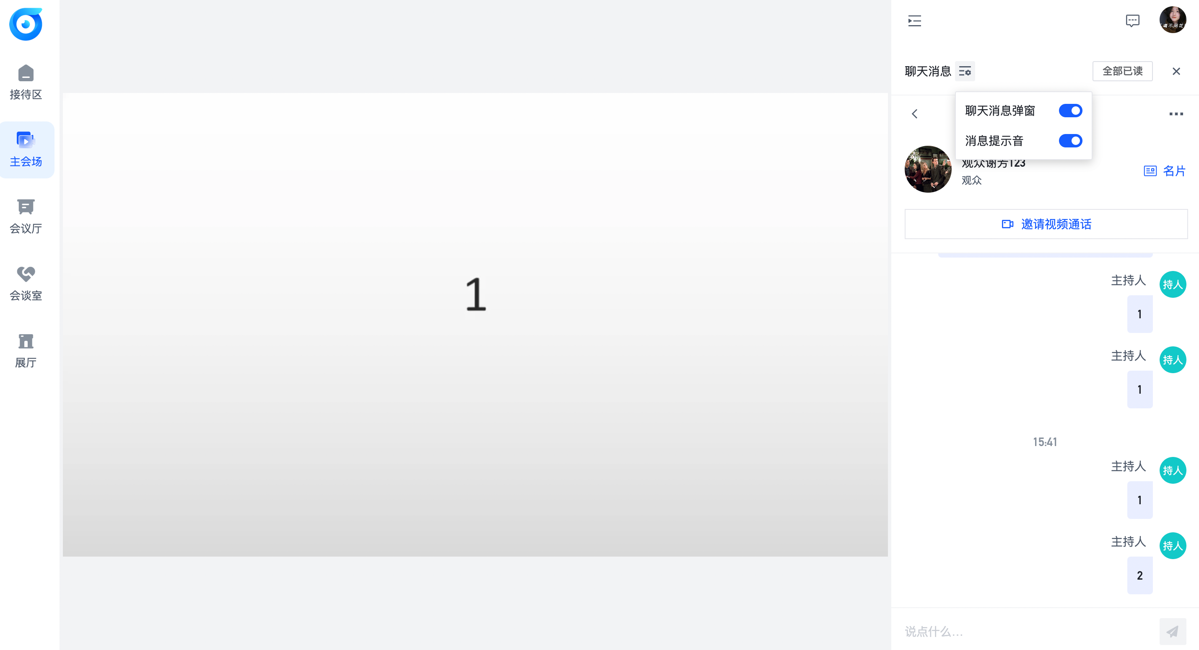The image size is (1199, 650).
Task: Collapse the side panel with indent icon
Action: [x=914, y=21]
